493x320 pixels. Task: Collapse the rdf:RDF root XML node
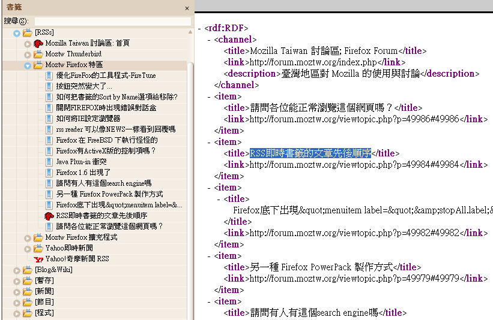click(x=199, y=28)
